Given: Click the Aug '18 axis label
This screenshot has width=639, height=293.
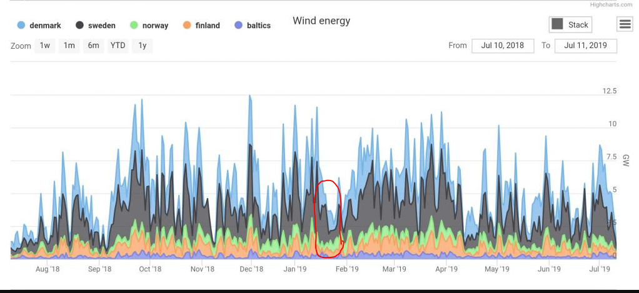Looking at the screenshot, I should pyautogui.click(x=48, y=269).
